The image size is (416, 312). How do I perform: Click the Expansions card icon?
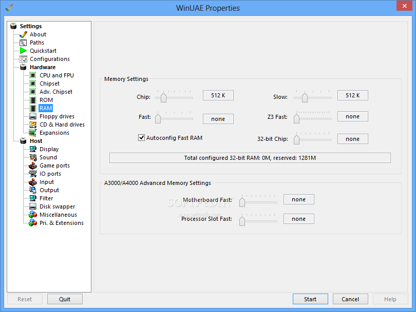coord(33,133)
